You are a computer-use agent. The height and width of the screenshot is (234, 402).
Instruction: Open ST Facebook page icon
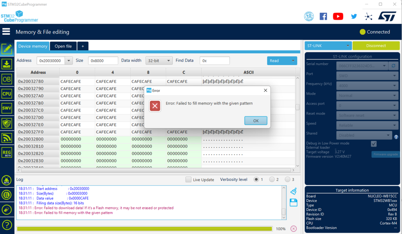click(323, 17)
